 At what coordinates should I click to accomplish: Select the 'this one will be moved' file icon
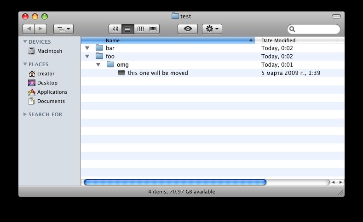point(121,73)
